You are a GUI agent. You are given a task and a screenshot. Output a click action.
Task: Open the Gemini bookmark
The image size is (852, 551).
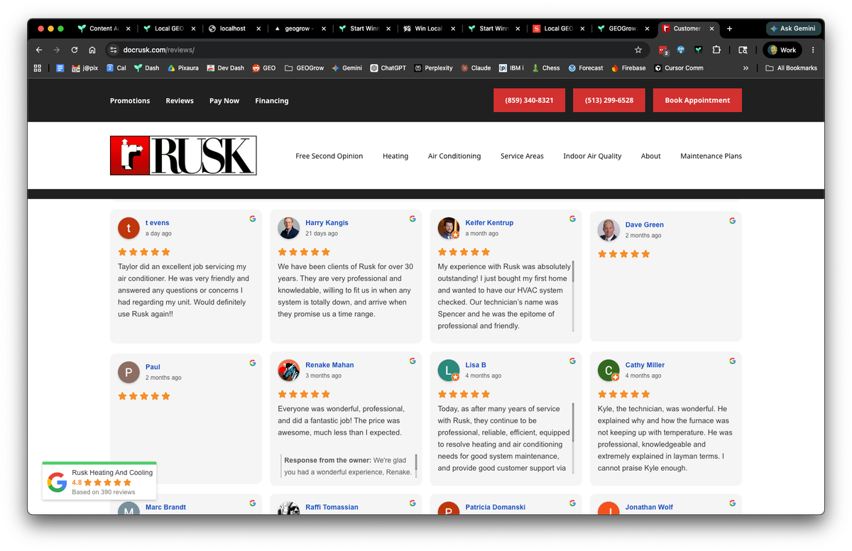346,68
